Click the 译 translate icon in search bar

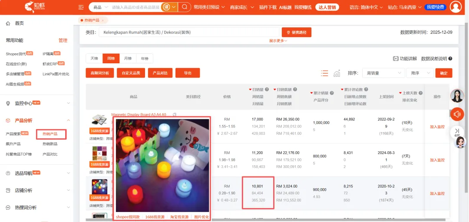click(x=165, y=7)
